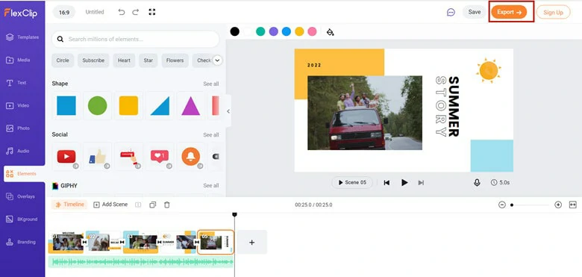Select the Heart tag chip
582x277 pixels.
[x=124, y=60]
